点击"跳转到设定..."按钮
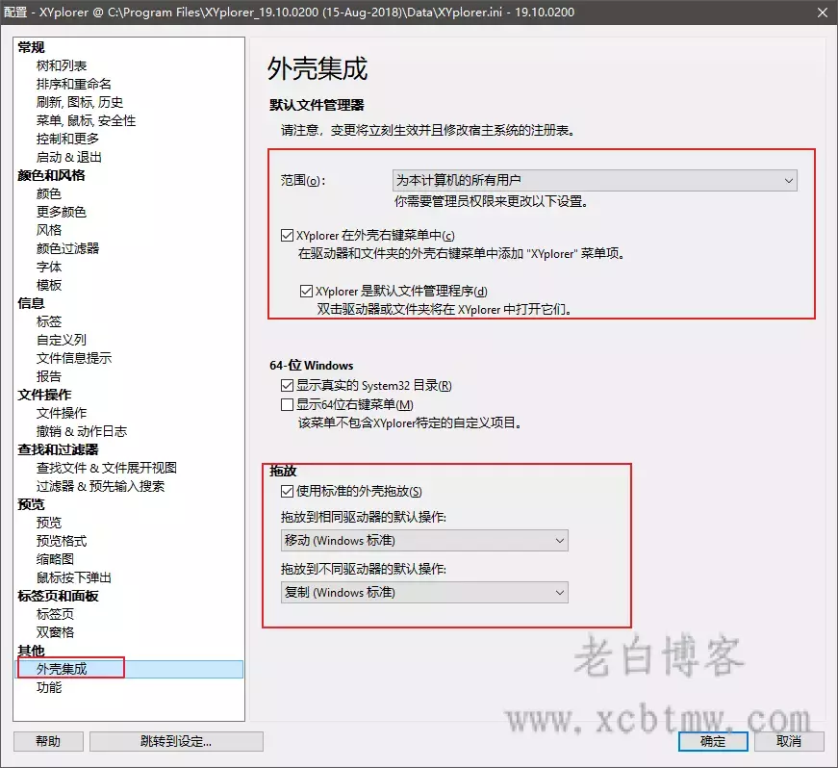The width and height of the screenshot is (838, 768). pyautogui.click(x=176, y=741)
